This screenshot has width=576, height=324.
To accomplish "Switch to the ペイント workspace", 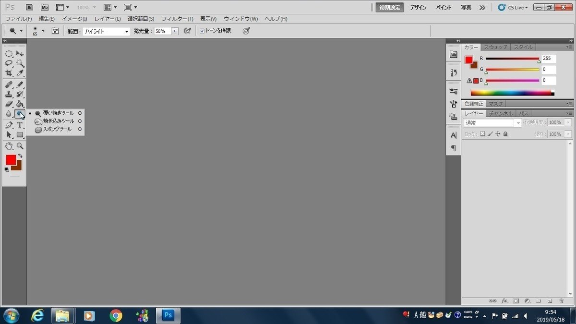I will click(x=444, y=7).
